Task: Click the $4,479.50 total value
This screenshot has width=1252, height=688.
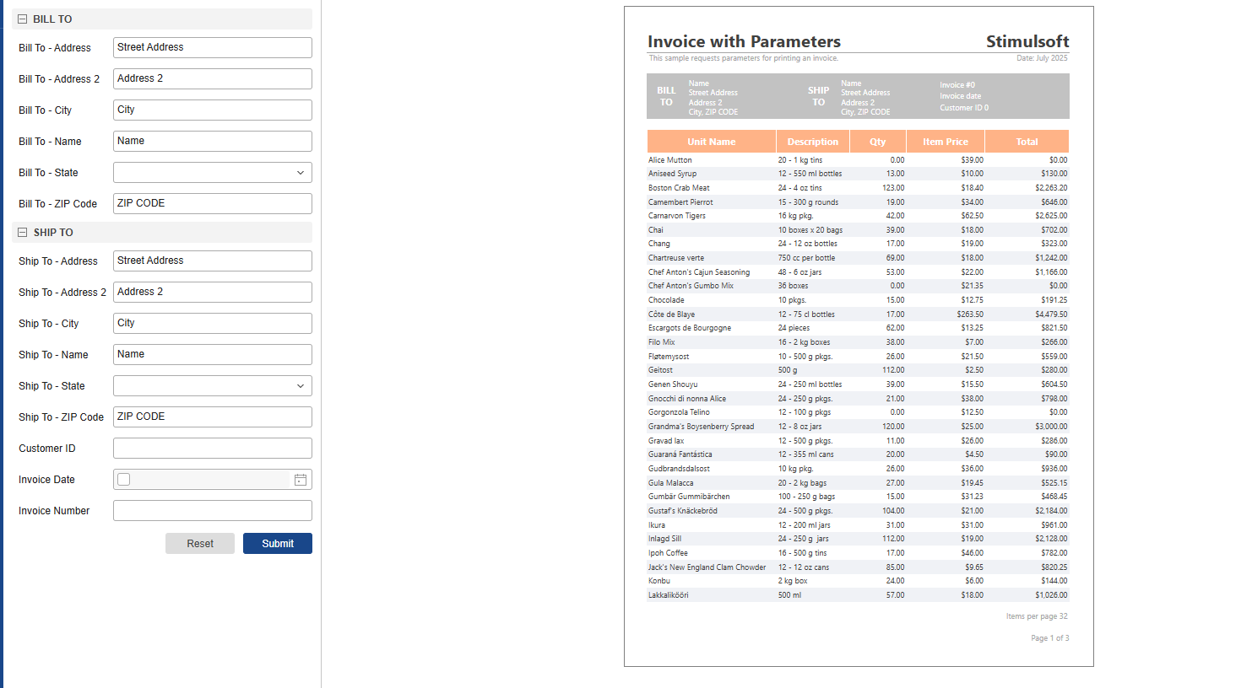Action: (1052, 314)
